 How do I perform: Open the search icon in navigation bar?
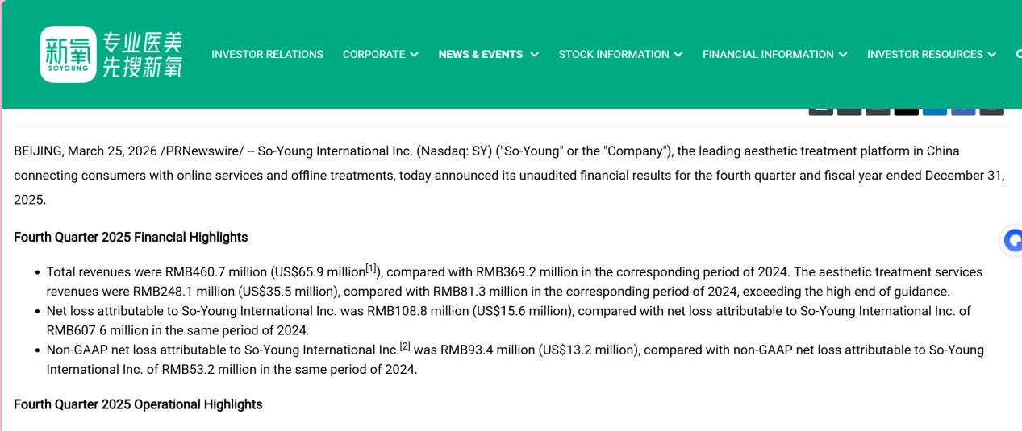(x=1019, y=54)
